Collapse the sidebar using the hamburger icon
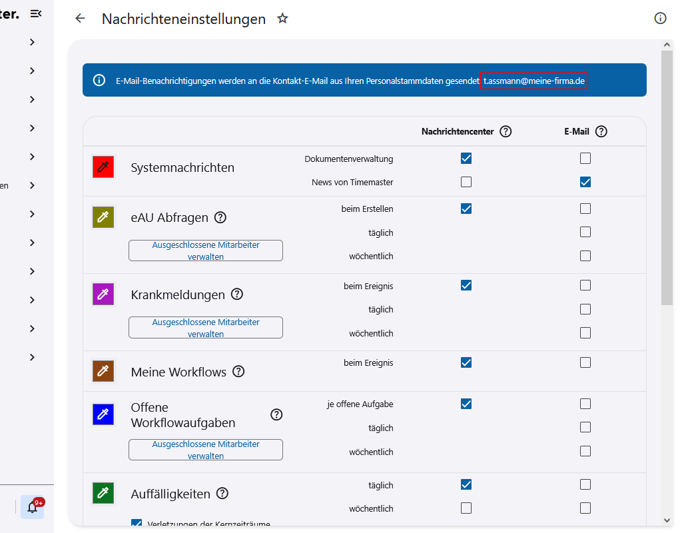Viewport: 682px width, 533px height. [x=35, y=13]
